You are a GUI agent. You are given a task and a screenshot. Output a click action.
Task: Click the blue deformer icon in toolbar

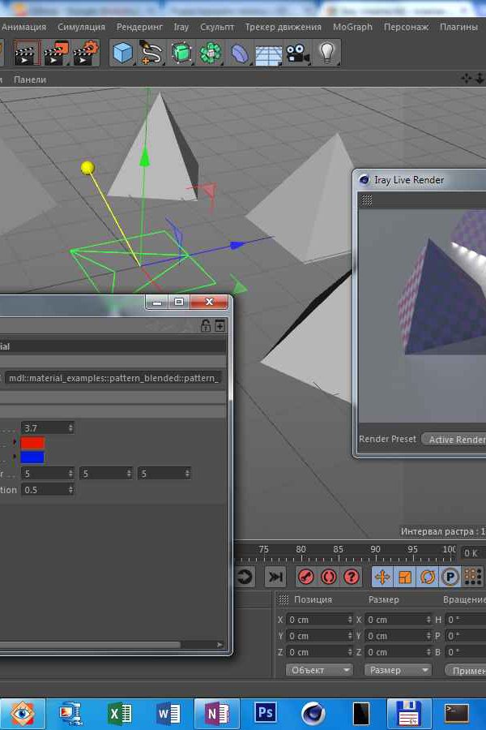click(240, 54)
